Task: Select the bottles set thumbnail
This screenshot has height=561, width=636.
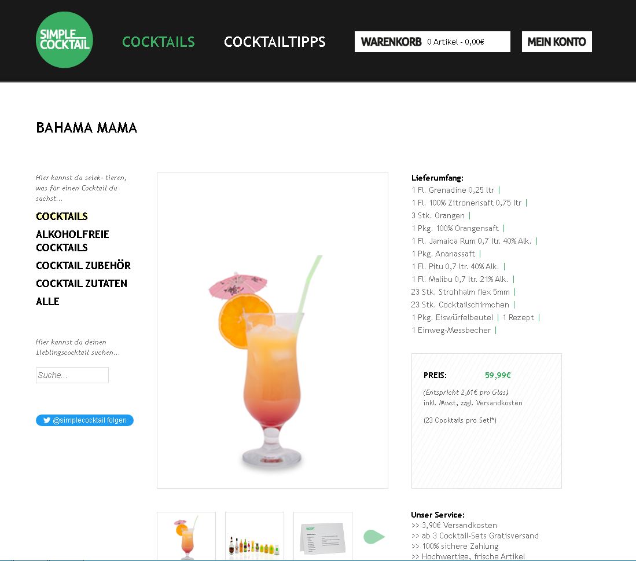Action: tap(254, 536)
